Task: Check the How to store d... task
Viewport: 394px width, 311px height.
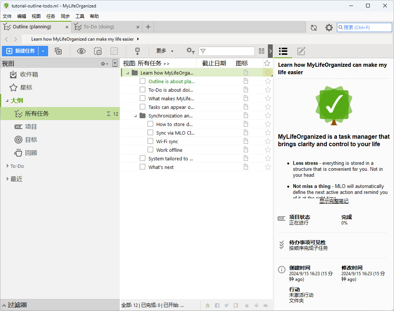Action: [x=150, y=124]
